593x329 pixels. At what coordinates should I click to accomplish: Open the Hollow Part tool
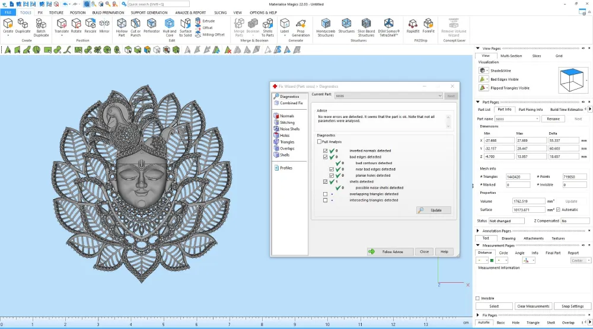122,27
